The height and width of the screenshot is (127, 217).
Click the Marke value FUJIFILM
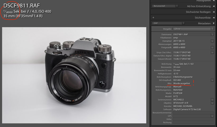[x=178, y=93]
